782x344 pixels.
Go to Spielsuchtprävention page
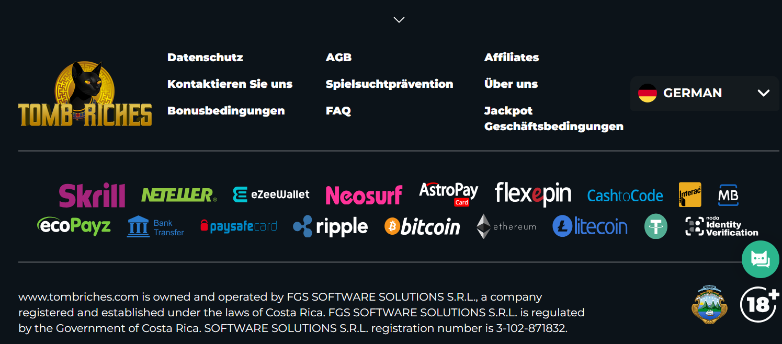[389, 84]
